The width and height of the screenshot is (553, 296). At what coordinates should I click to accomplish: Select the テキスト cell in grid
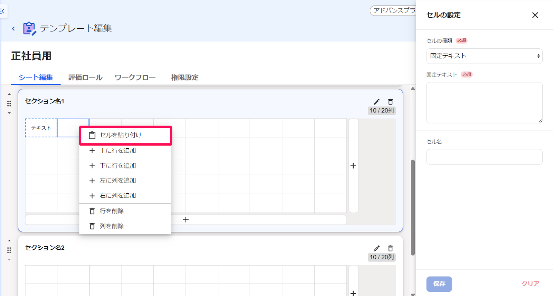tap(41, 128)
